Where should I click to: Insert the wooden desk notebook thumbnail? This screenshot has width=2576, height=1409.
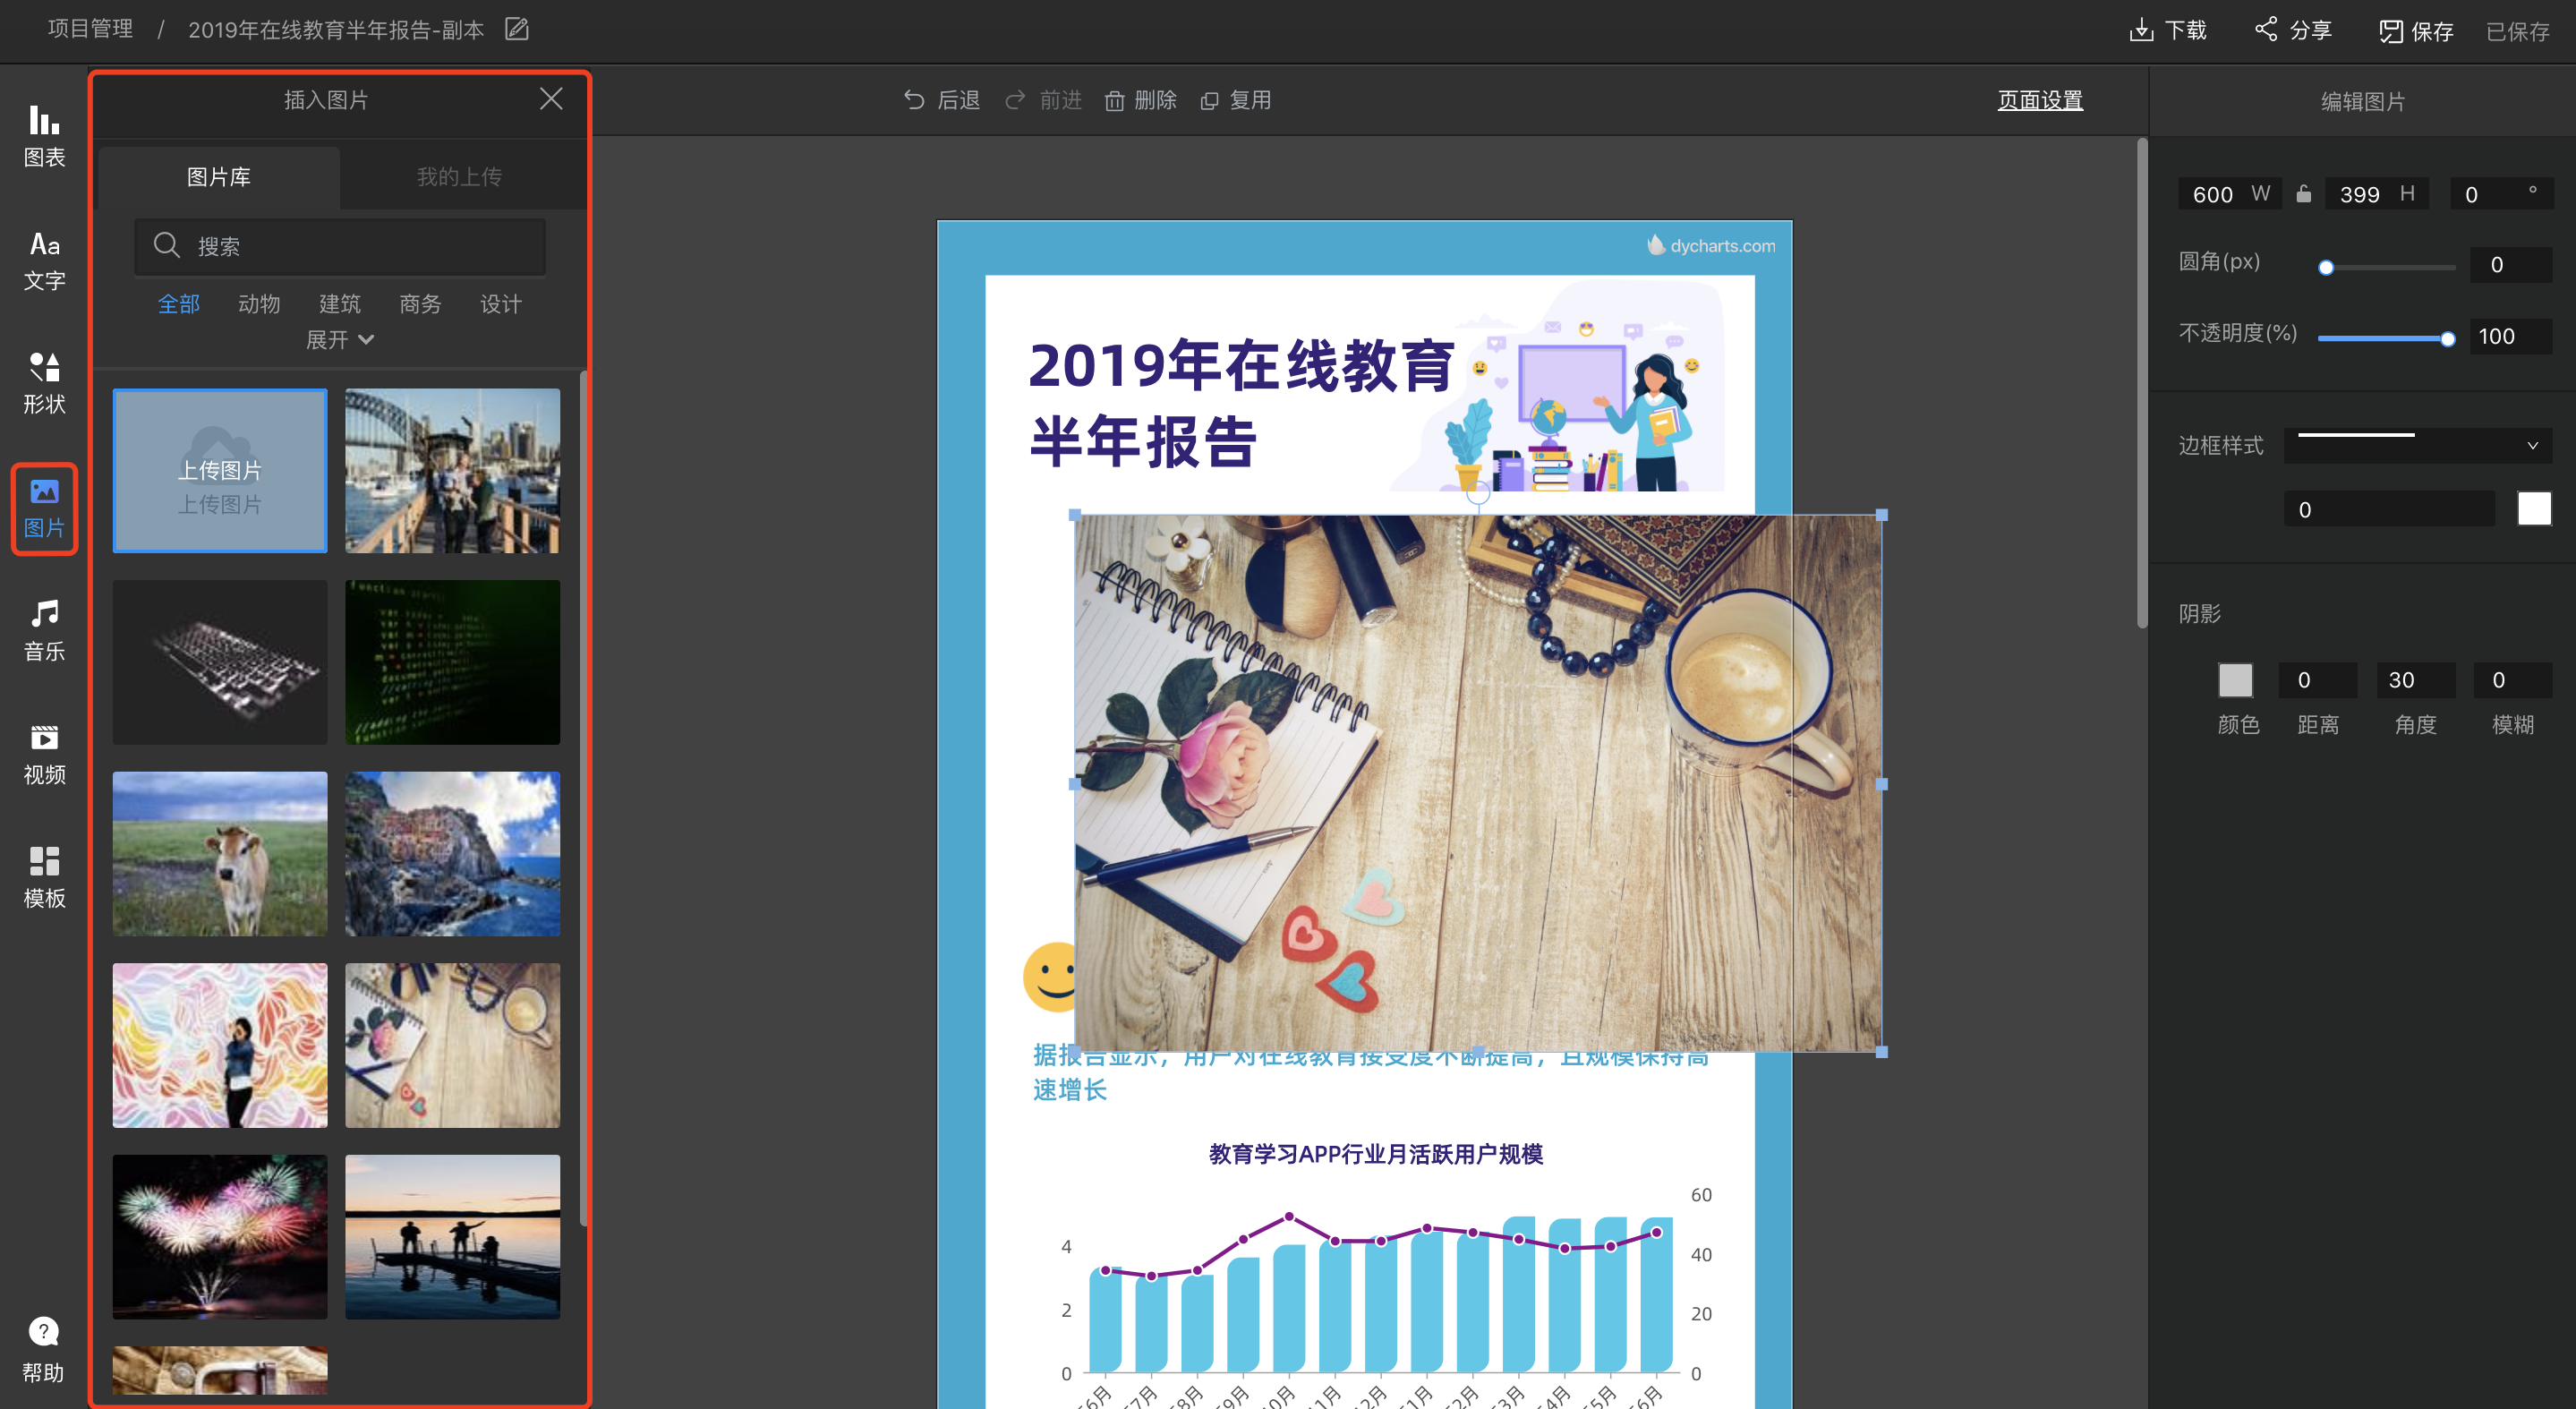click(x=453, y=1045)
